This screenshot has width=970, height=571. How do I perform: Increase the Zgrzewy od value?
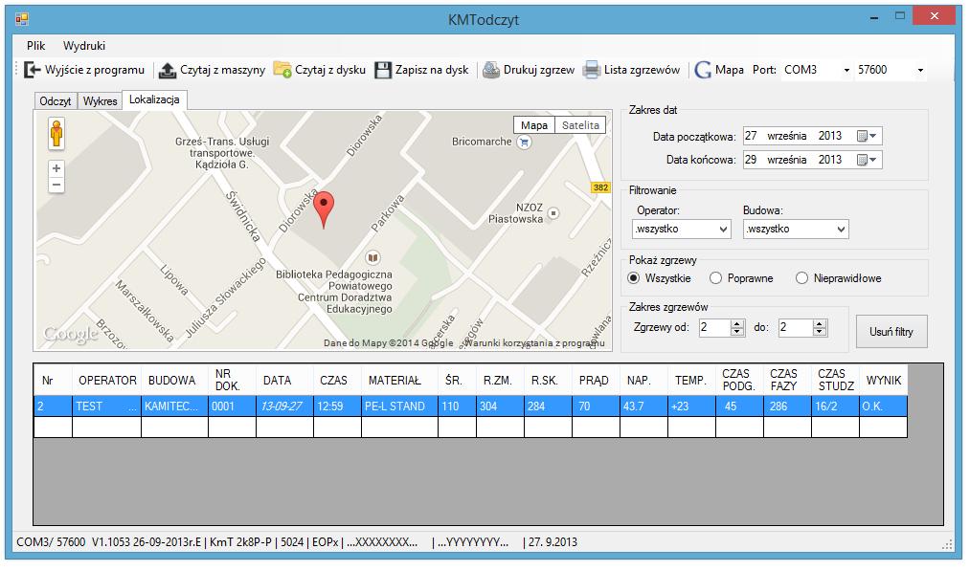[736, 324]
